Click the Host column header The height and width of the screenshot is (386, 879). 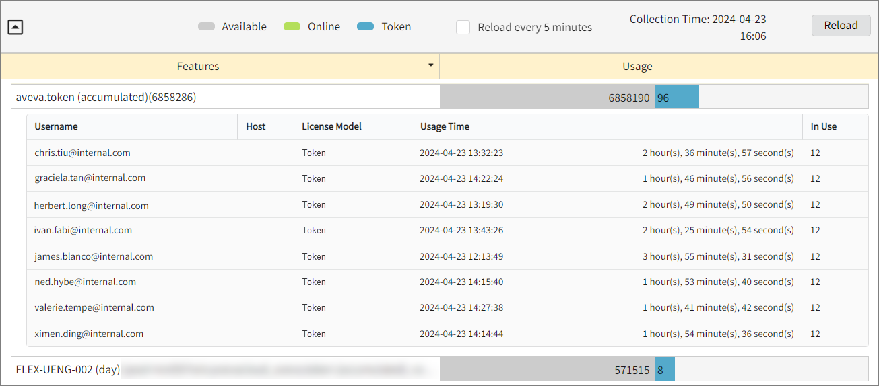point(256,126)
